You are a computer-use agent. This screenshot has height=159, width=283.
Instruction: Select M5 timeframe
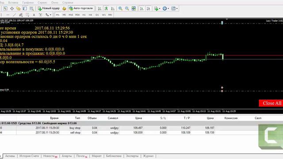[x=64, y=15]
